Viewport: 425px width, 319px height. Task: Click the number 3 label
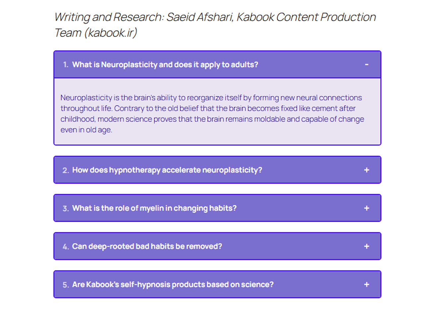[65, 208]
